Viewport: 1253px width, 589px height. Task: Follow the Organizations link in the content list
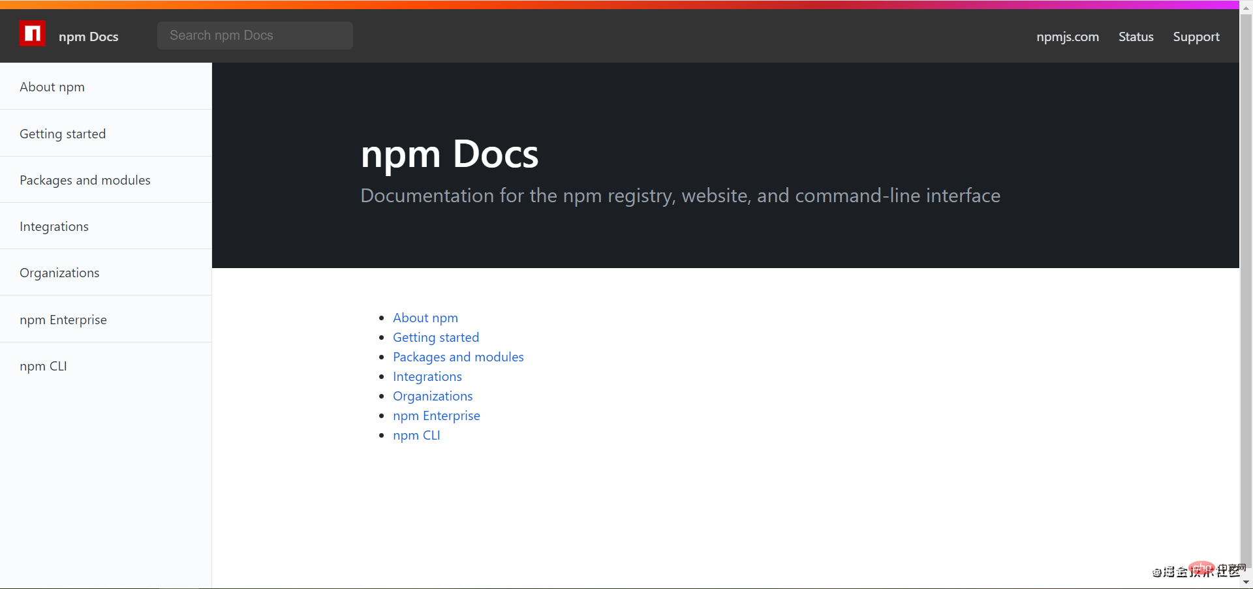pyautogui.click(x=433, y=396)
